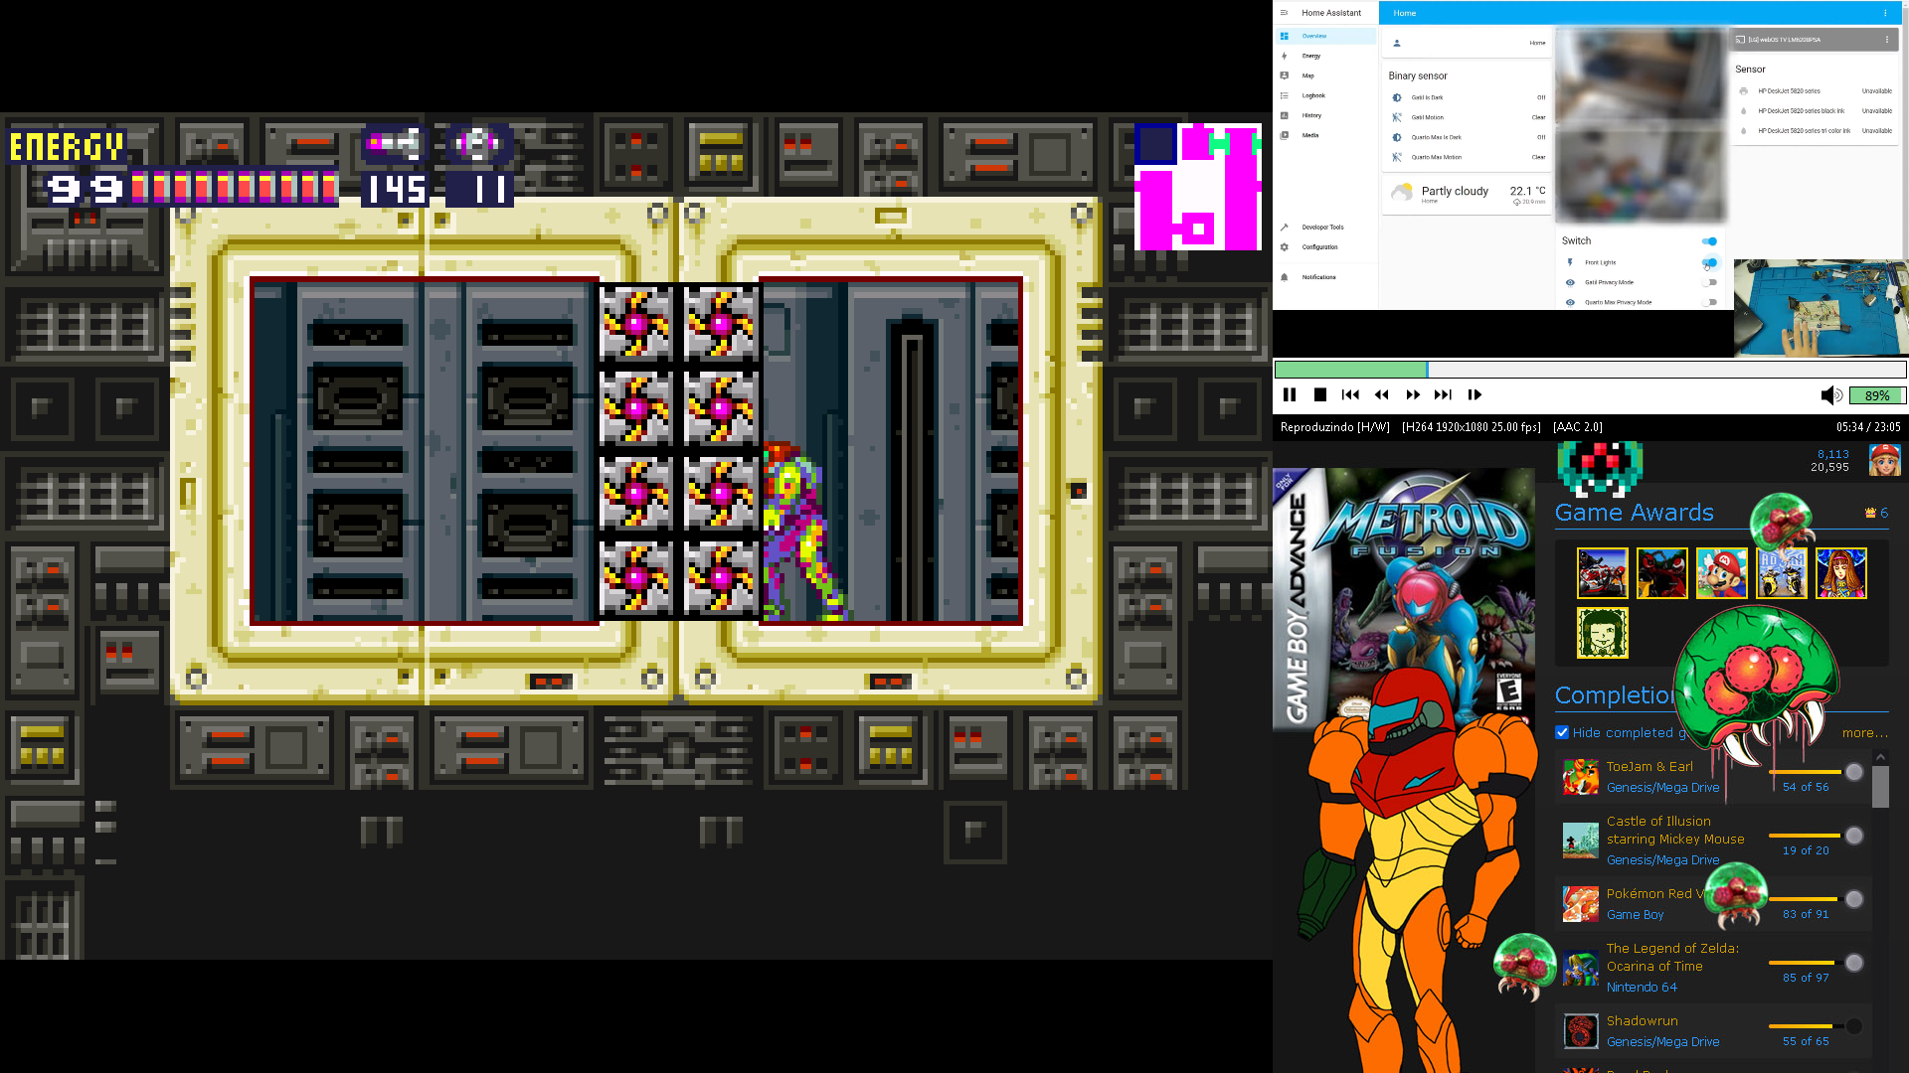Open the ToeJam & Earl game link
The height and width of the screenshot is (1073, 1909).
click(x=1649, y=766)
